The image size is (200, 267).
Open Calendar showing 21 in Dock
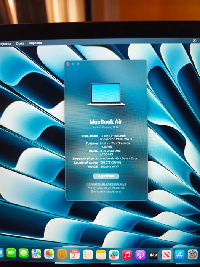click(75, 254)
